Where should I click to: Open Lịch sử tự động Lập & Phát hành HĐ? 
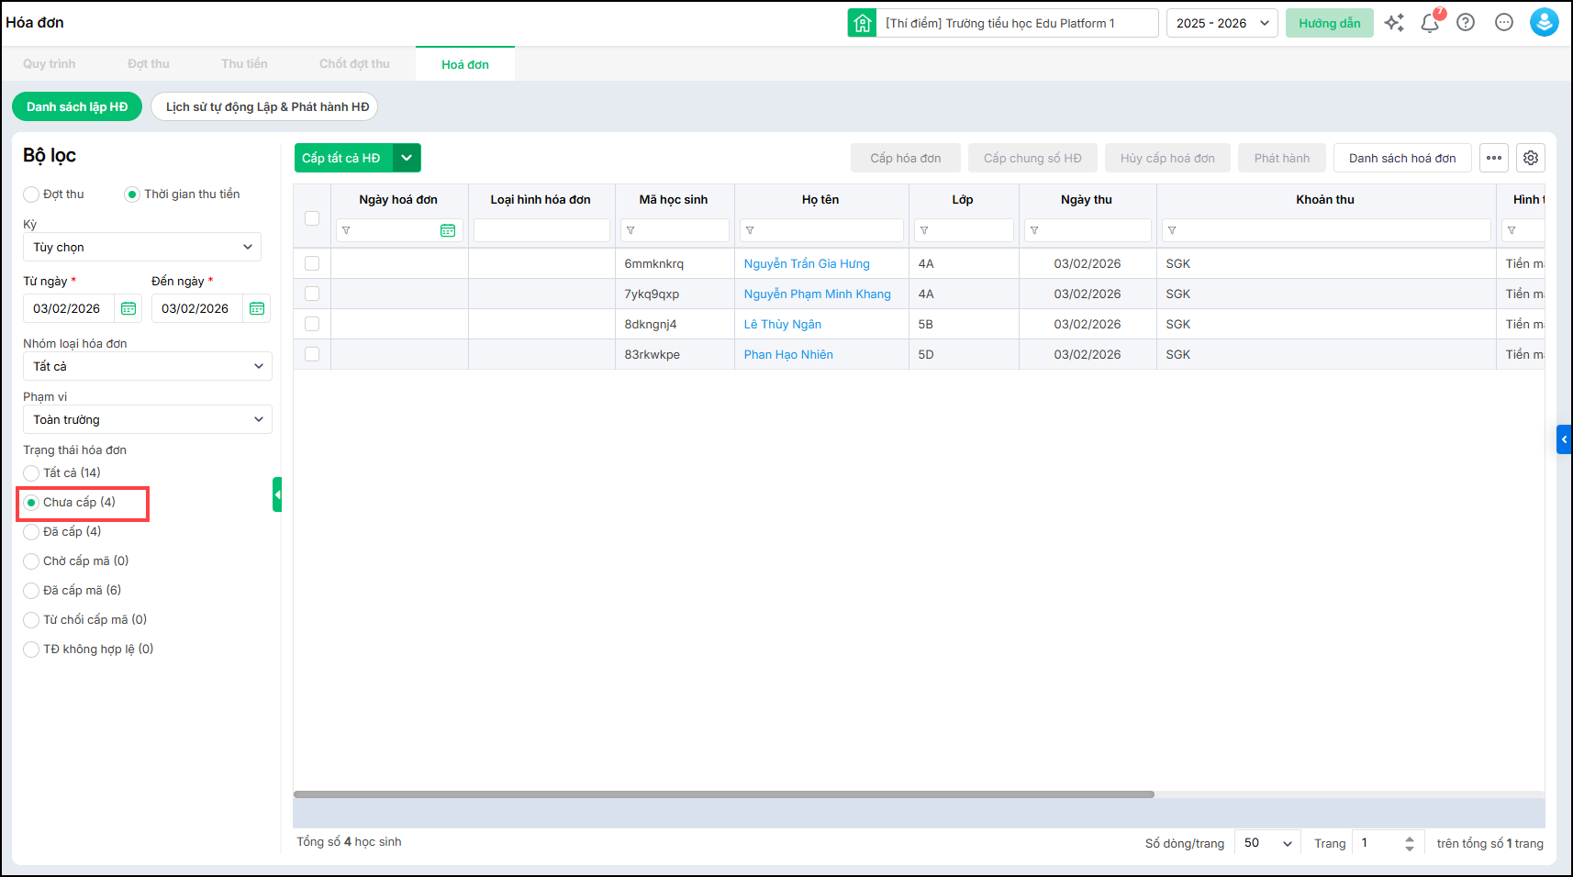tap(266, 107)
